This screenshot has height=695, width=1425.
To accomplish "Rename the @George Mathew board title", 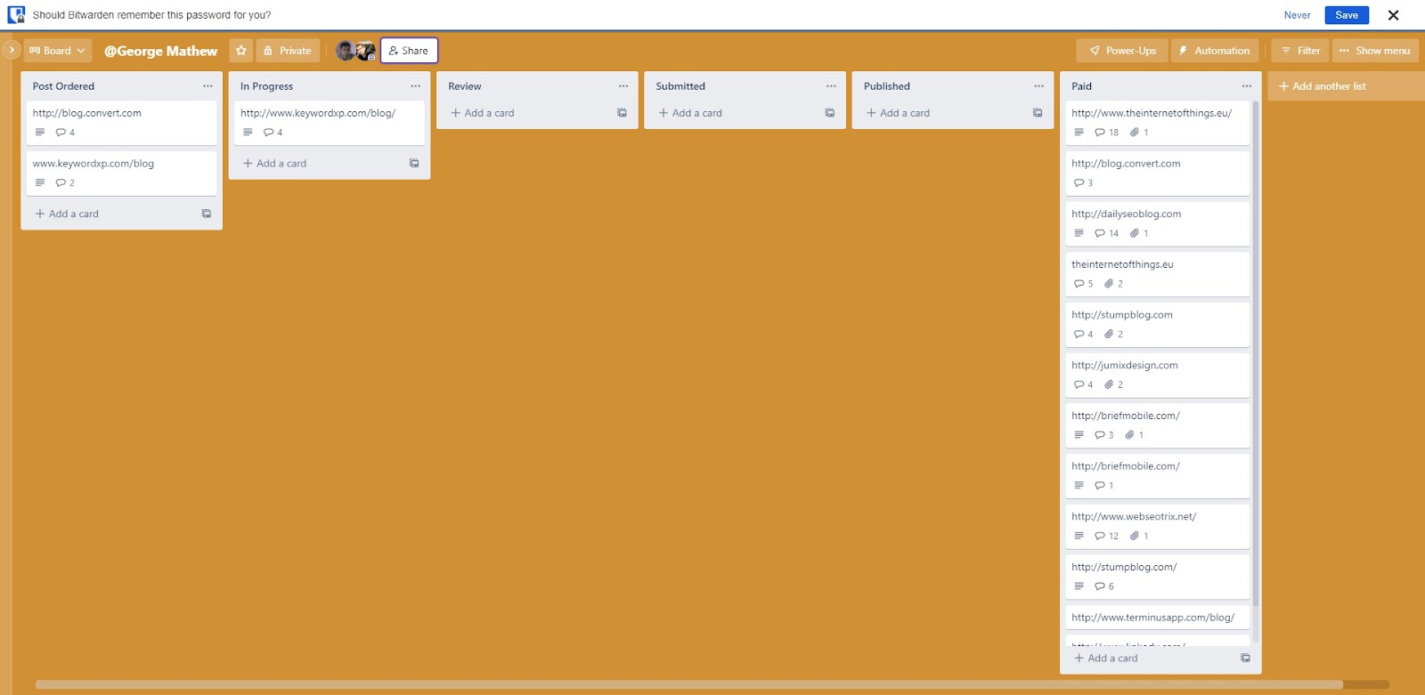I will click(x=160, y=51).
